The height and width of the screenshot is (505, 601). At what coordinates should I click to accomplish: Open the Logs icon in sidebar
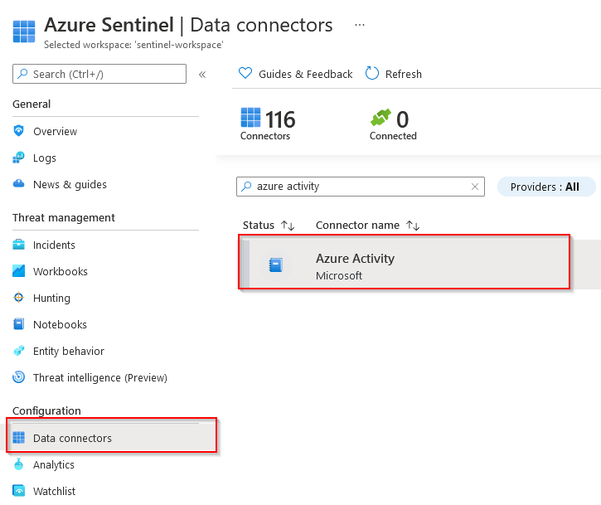(18, 158)
